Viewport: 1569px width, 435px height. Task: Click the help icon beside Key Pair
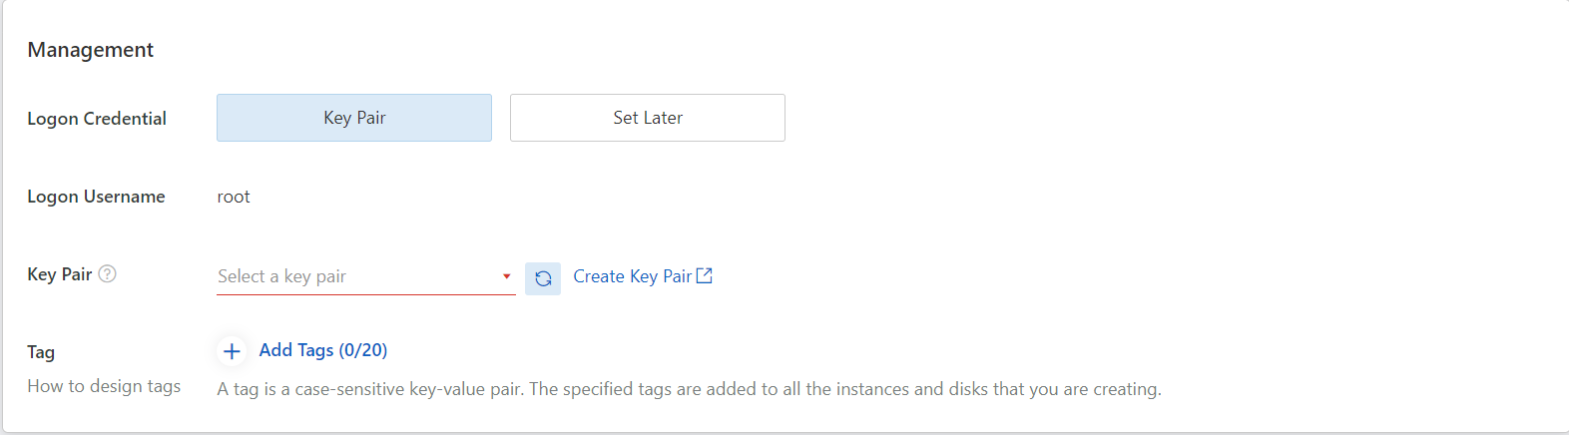108,273
